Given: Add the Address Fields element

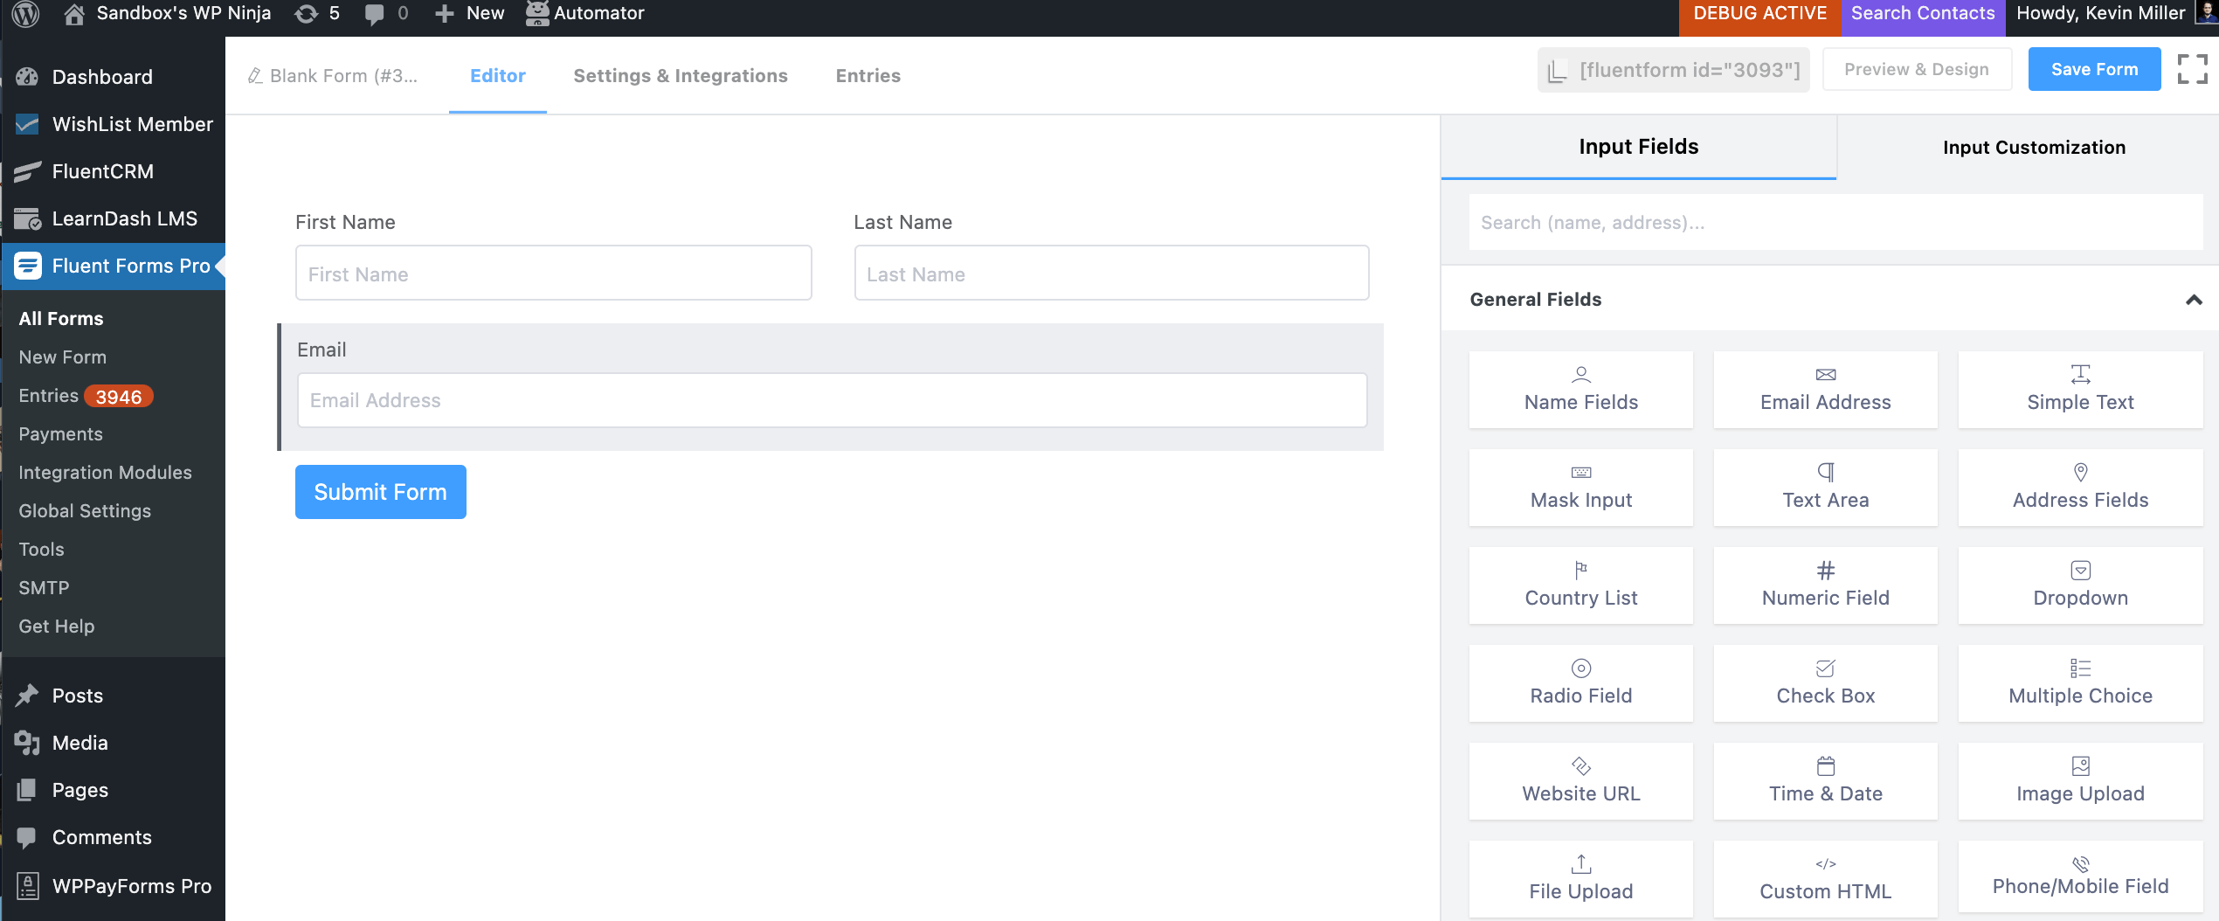Looking at the screenshot, I should (2080, 488).
